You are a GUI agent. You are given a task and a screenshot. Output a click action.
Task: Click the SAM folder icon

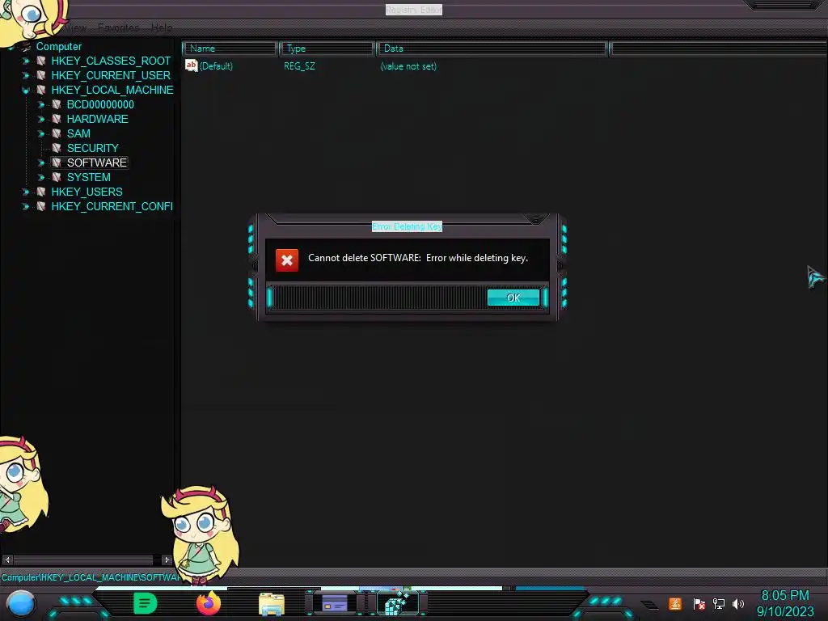pyautogui.click(x=56, y=133)
